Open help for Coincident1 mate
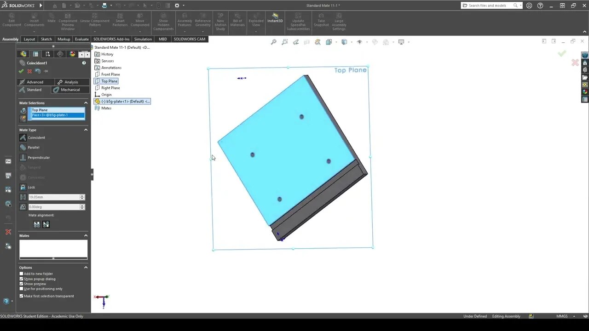This screenshot has width=589, height=331. pos(84,63)
